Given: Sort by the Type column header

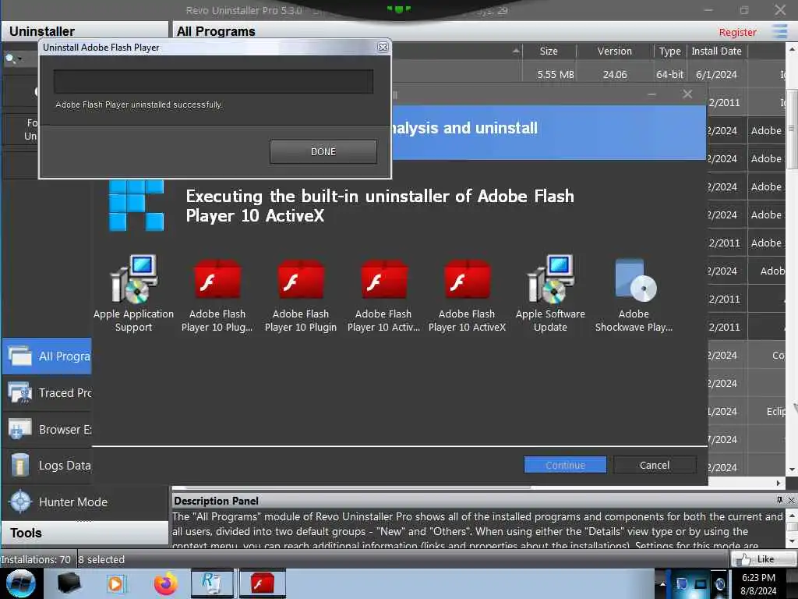Looking at the screenshot, I should coord(669,51).
